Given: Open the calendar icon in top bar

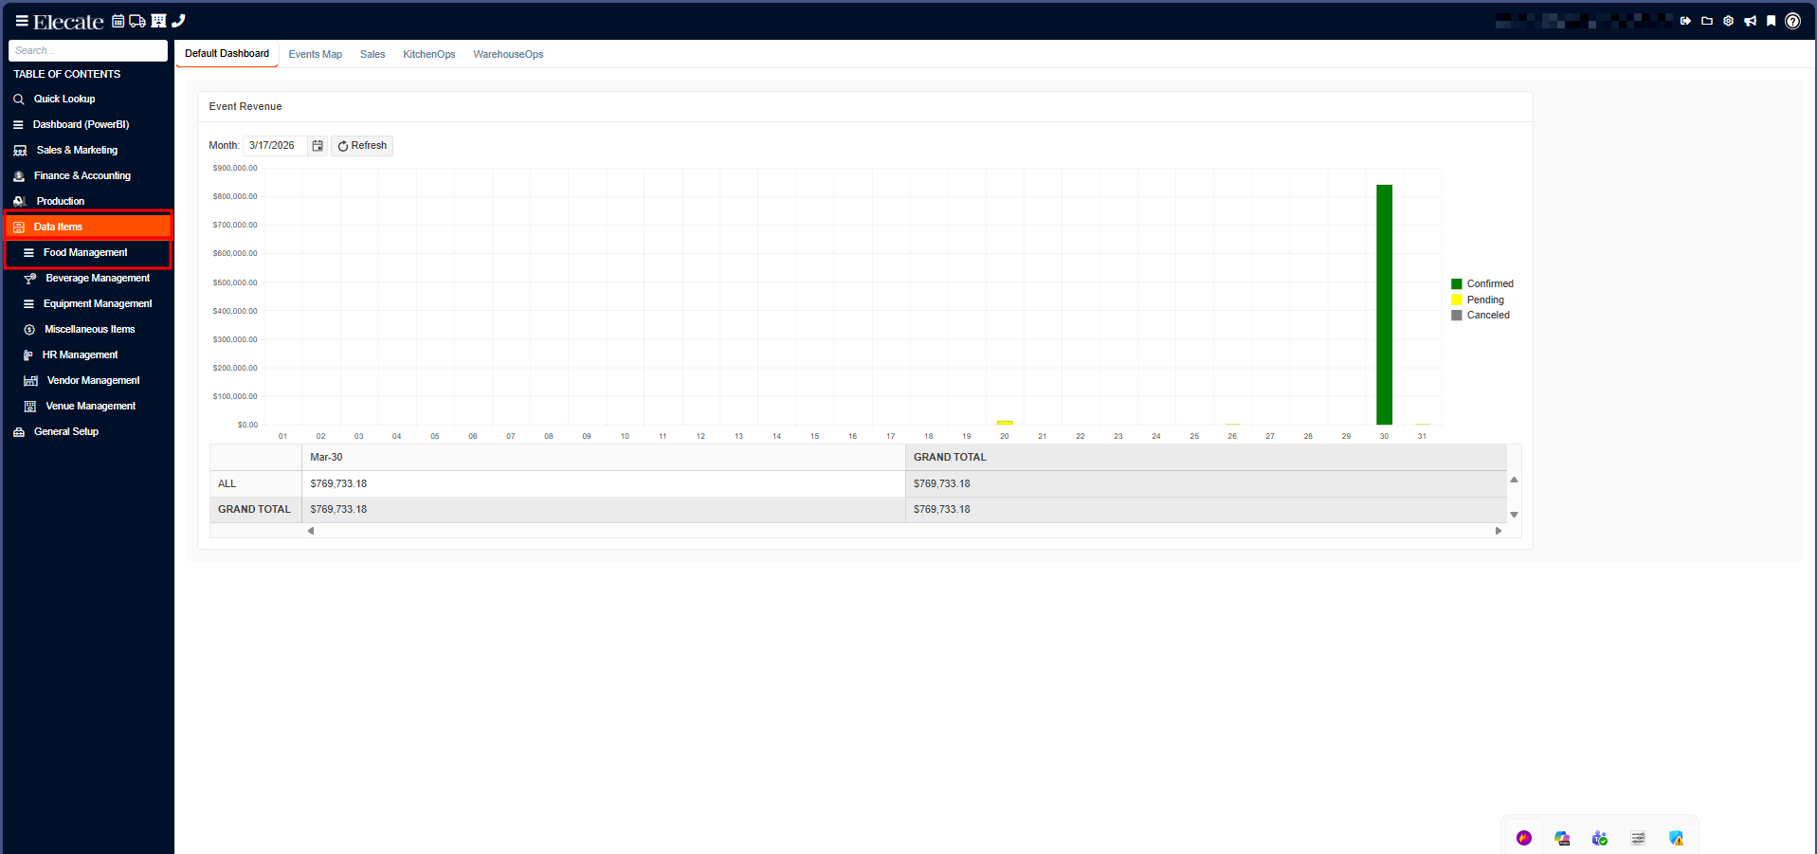Looking at the screenshot, I should point(118,21).
